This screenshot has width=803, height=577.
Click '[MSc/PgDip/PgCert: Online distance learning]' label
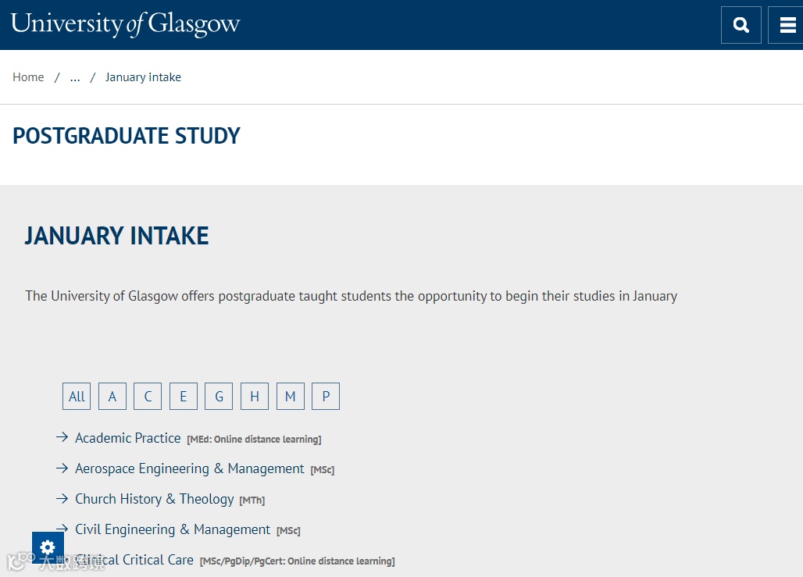click(x=297, y=561)
